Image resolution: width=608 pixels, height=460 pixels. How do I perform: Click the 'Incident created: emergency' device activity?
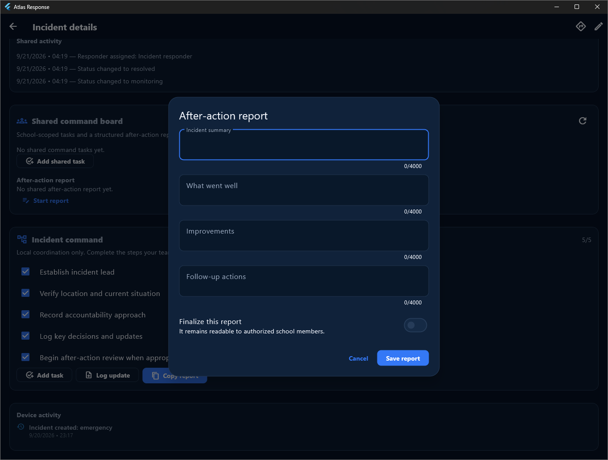pos(70,427)
